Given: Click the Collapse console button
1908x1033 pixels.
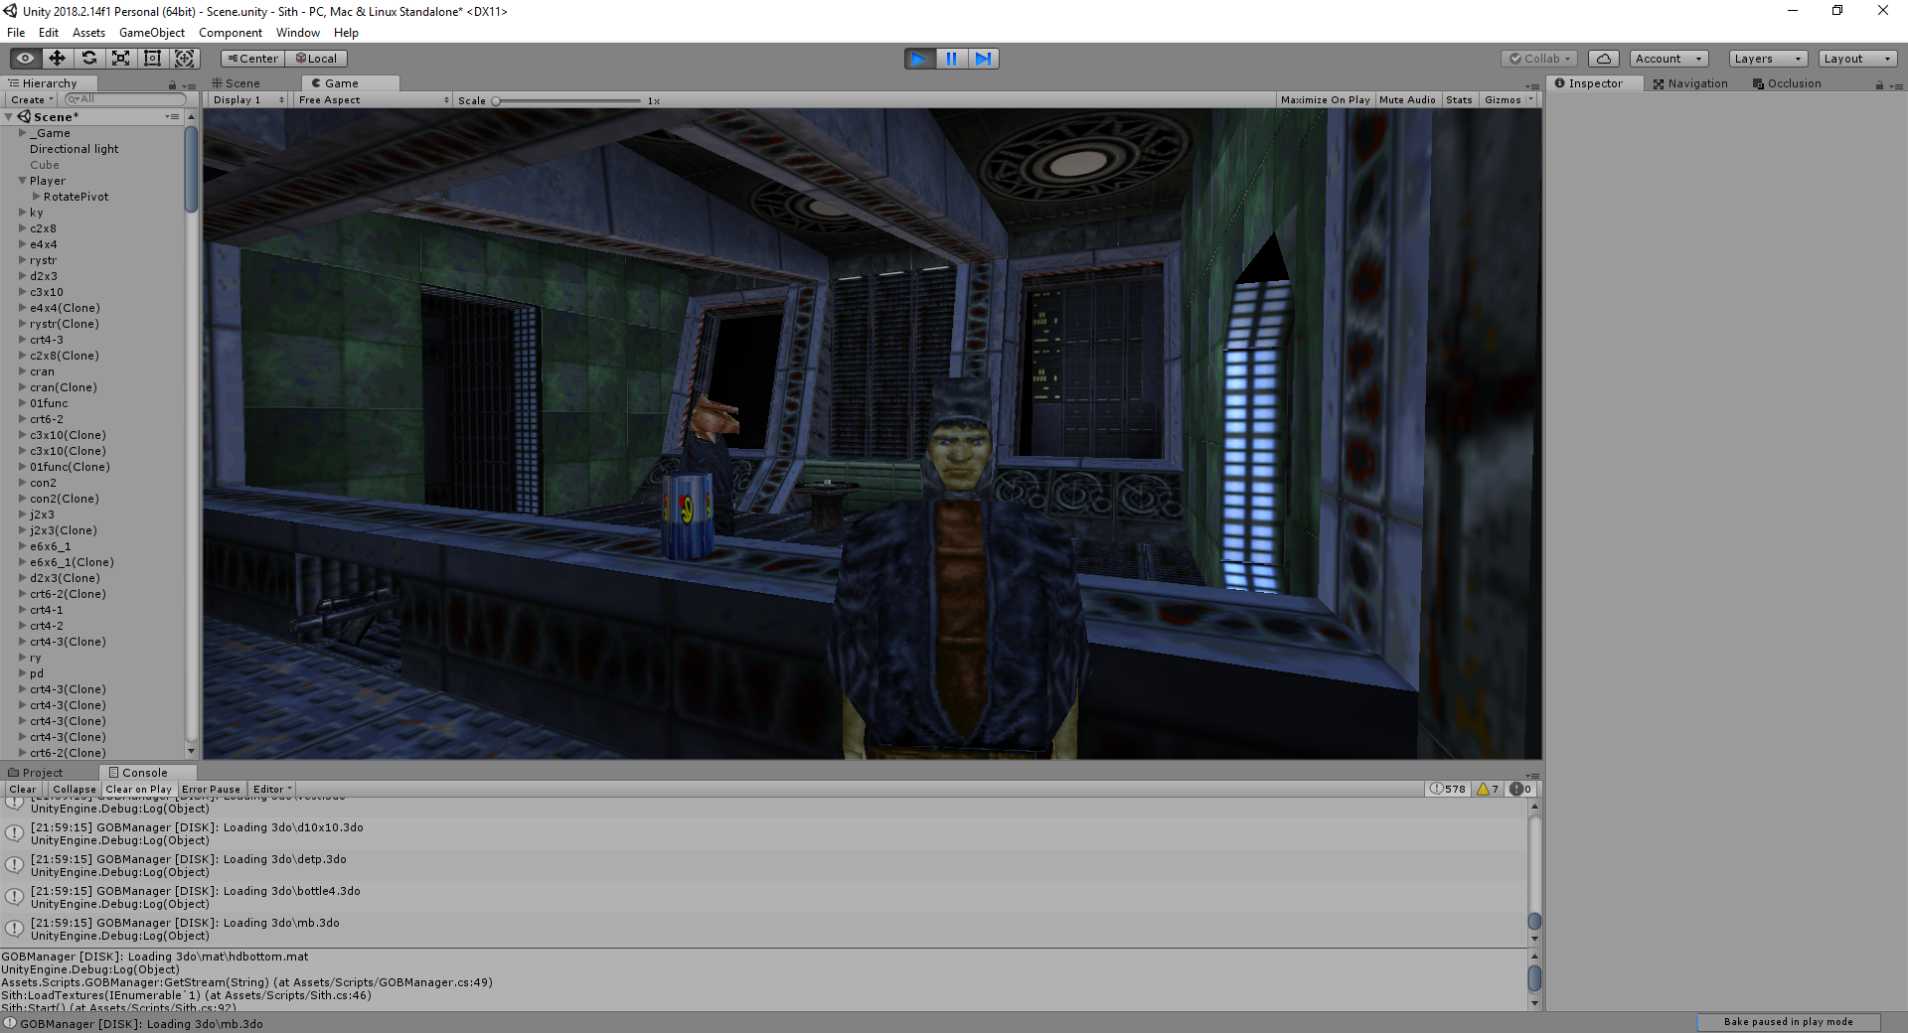Looking at the screenshot, I should point(75,790).
